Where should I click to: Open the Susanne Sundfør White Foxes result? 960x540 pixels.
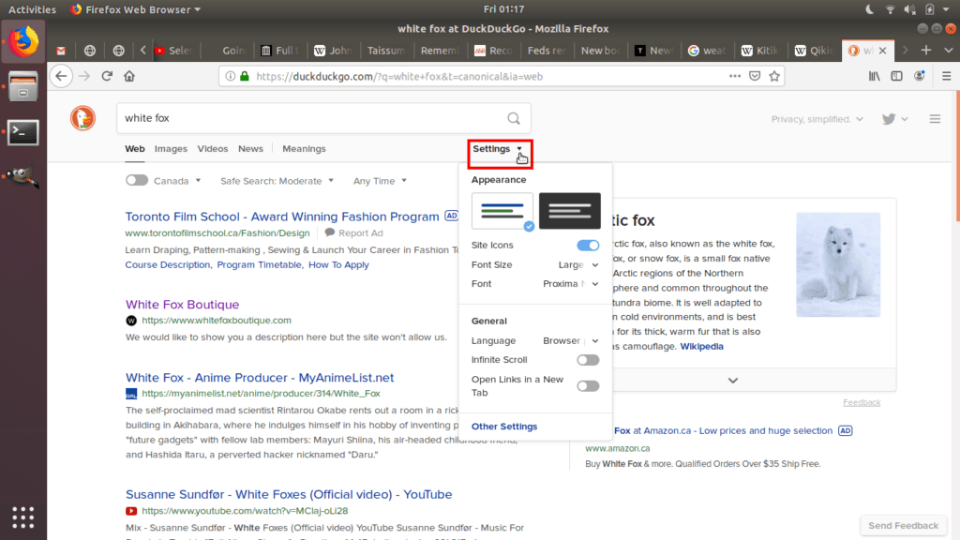coord(289,494)
